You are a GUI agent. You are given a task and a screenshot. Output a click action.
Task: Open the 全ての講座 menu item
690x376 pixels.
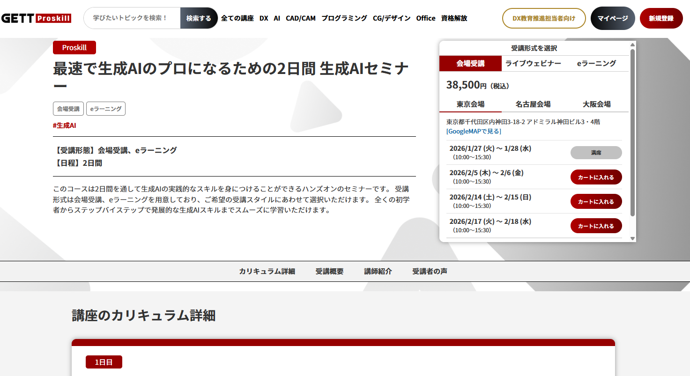click(x=237, y=18)
